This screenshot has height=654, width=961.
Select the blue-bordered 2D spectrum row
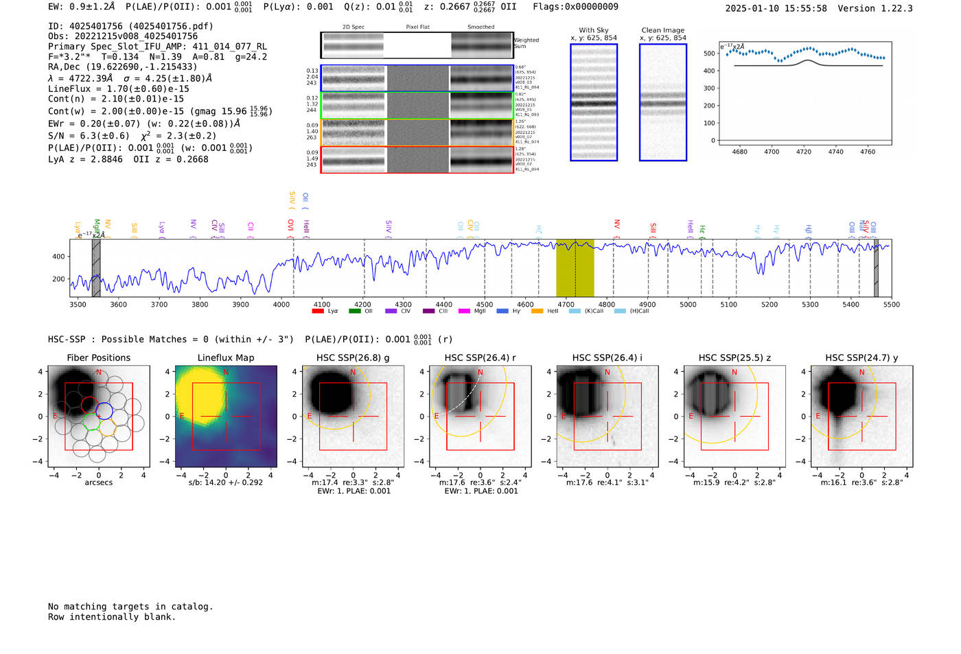point(417,78)
